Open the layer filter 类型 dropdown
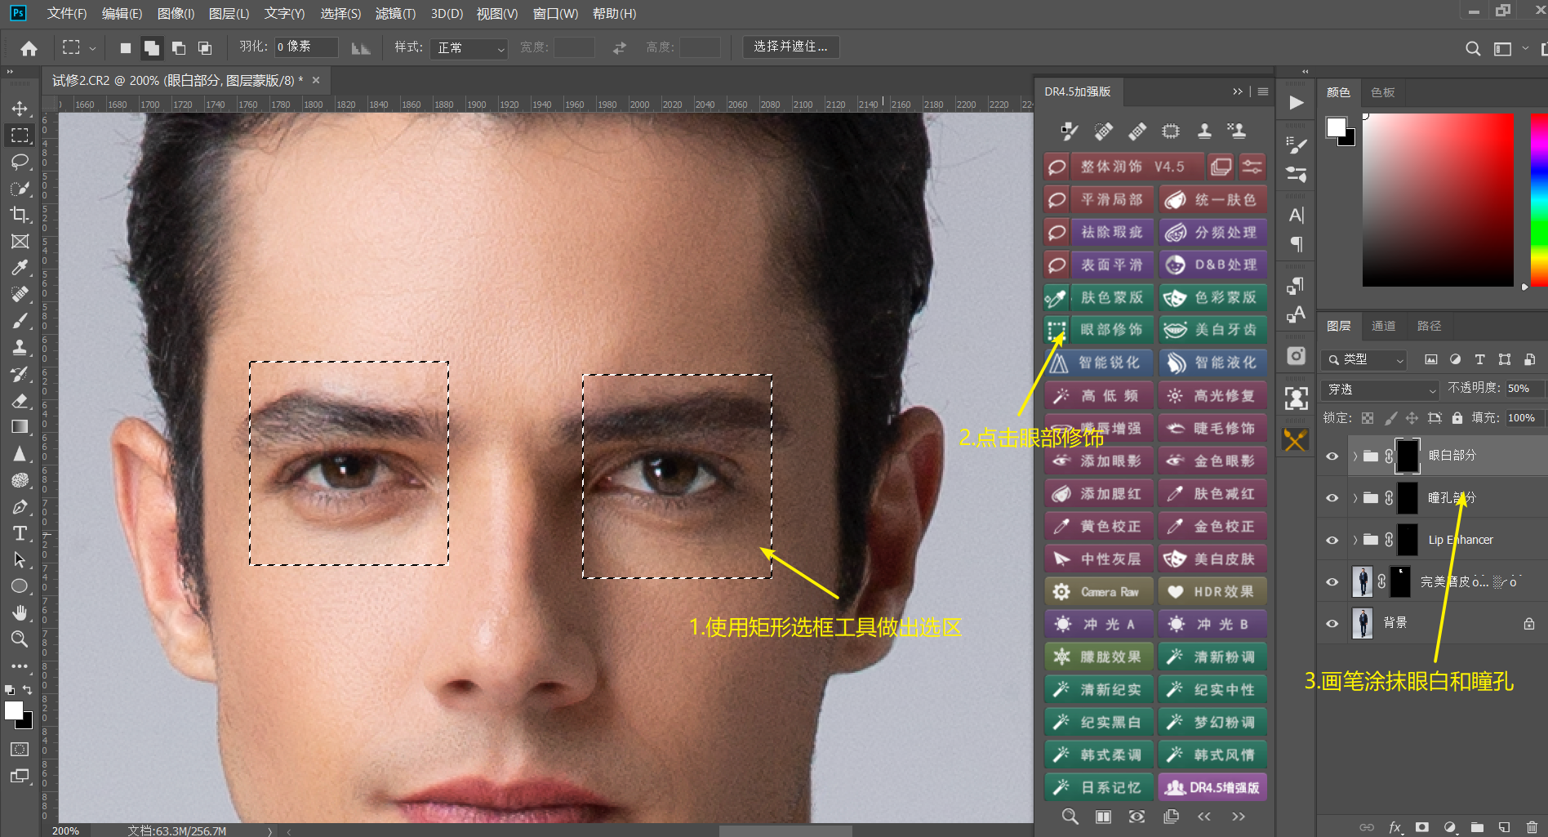 [1363, 359]
